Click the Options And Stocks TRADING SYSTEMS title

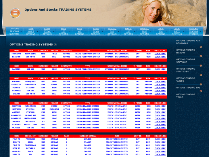pos(58,10)
